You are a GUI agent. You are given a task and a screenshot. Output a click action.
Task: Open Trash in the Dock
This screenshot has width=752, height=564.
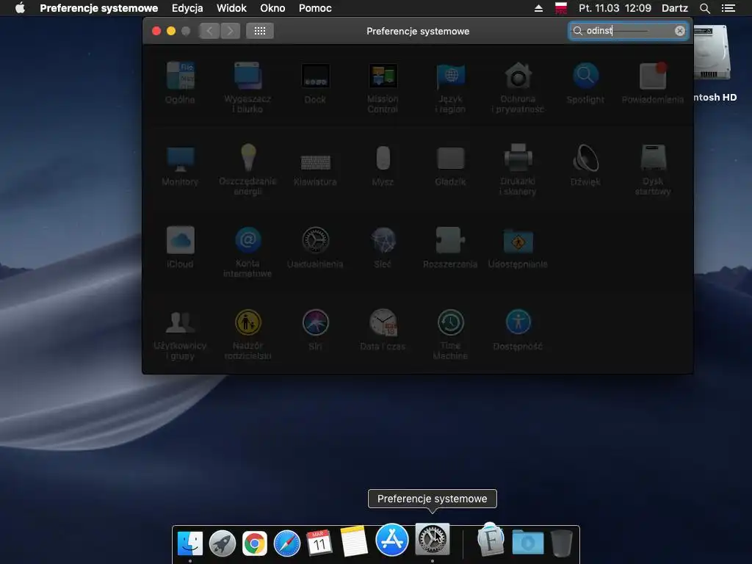[561, 543]
